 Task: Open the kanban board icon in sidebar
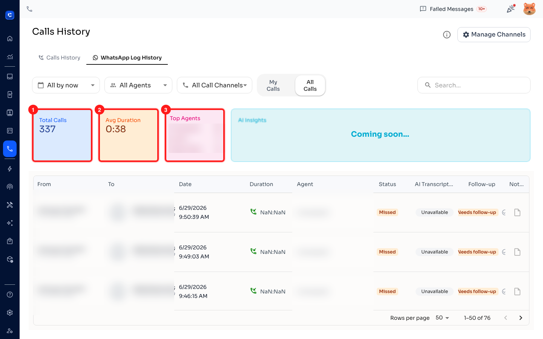coord(10,131)
